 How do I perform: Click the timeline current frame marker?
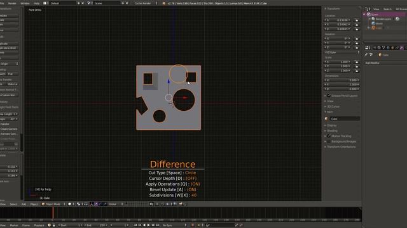pyautogui.click(x=53, y=213)
